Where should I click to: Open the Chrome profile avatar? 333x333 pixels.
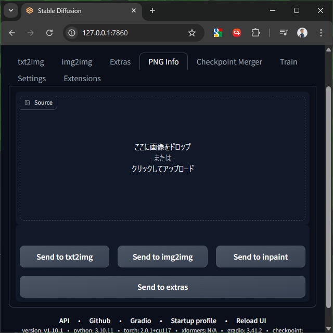pos(302,33)
